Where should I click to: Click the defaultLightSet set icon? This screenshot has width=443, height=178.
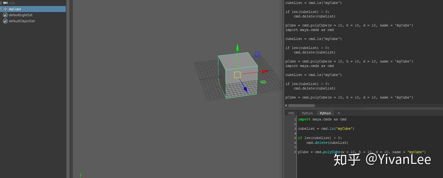click(x=5, y=15)
